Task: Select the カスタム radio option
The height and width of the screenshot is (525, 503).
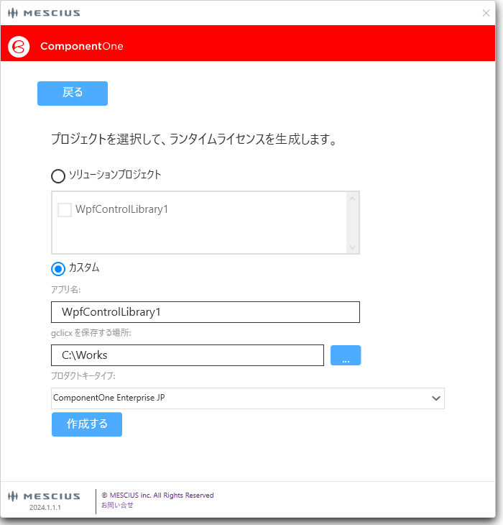Action: point(58,268)
